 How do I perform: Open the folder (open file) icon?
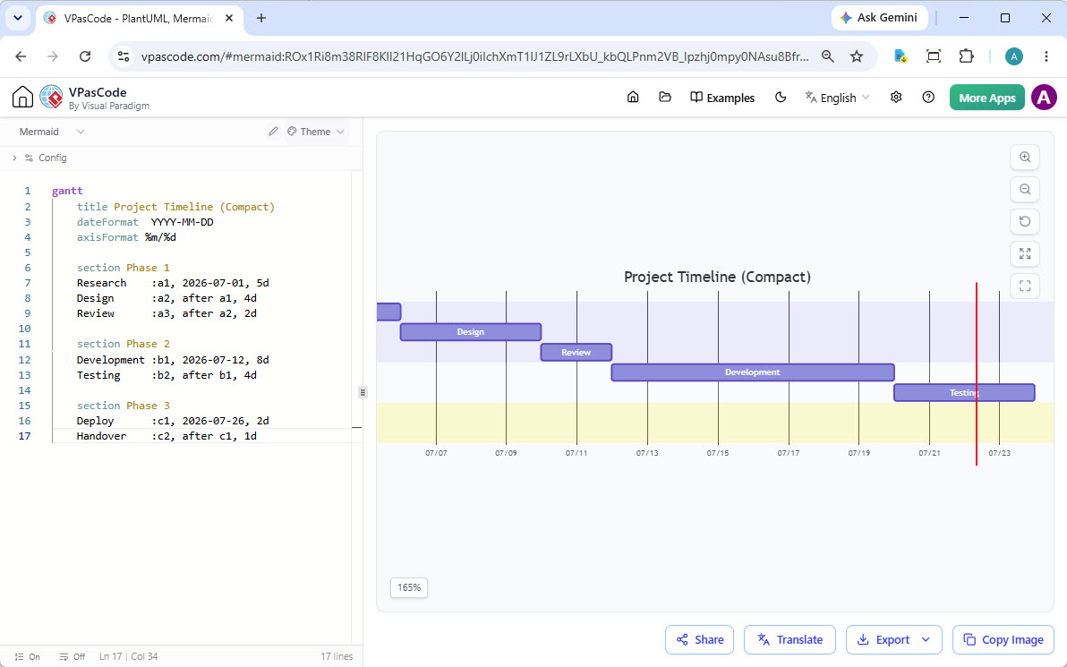[665, 98]
